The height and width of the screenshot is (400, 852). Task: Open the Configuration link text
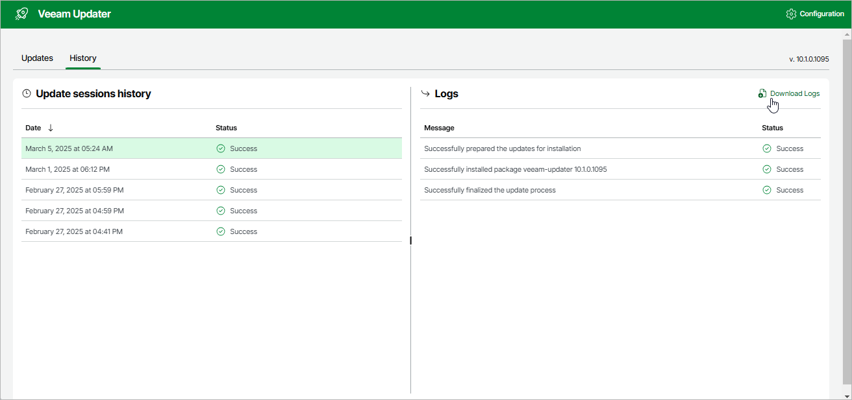[x=822, y=14]
